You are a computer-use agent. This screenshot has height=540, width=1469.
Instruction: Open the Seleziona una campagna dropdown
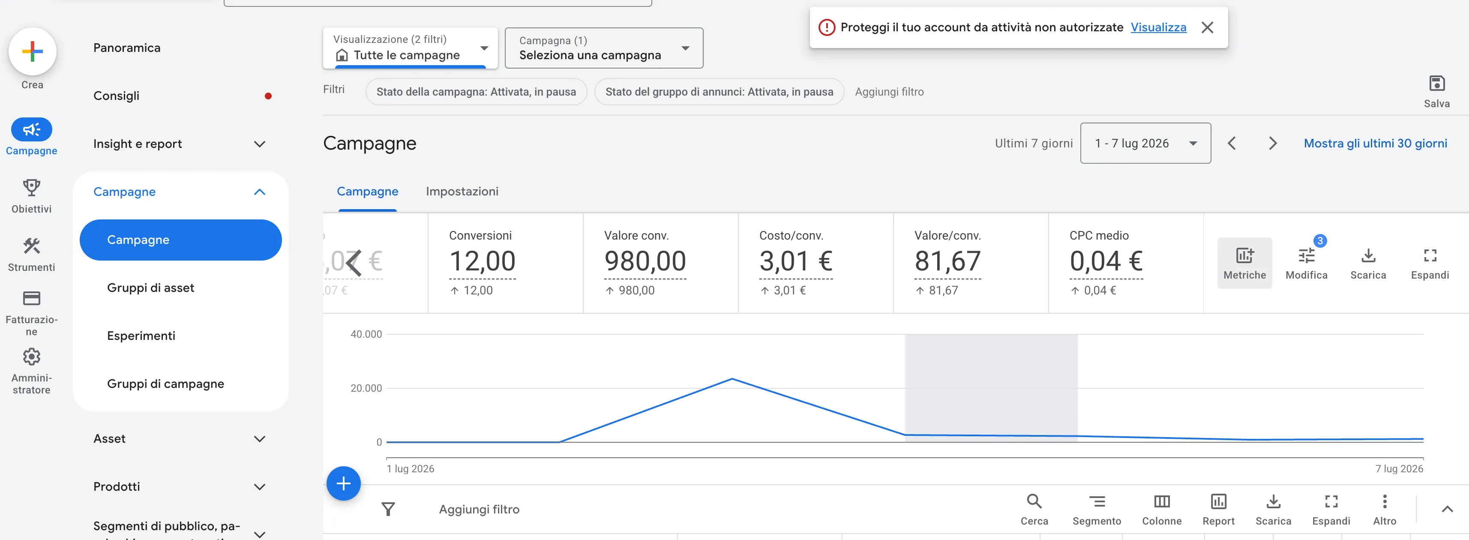(x=604, y=48)
